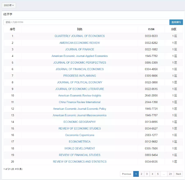Screen dimensions: 185x180
Task: Open REVIEW OF ECONOMICS AND STATISTICS link
Action: 80,162
